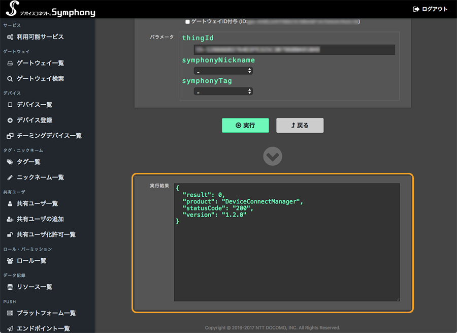Click the Symphony logo in the header
457x333 pixels.
tap(50, 9)
